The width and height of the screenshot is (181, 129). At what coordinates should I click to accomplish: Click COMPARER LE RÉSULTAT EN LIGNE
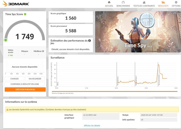(25, 84)
